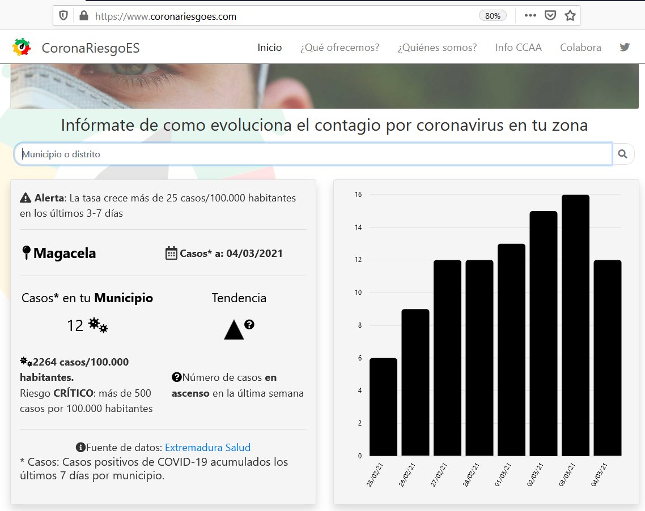Click the CoronaRiesgoES logo icon
The image size is (645, 511).
coord(22,47)
